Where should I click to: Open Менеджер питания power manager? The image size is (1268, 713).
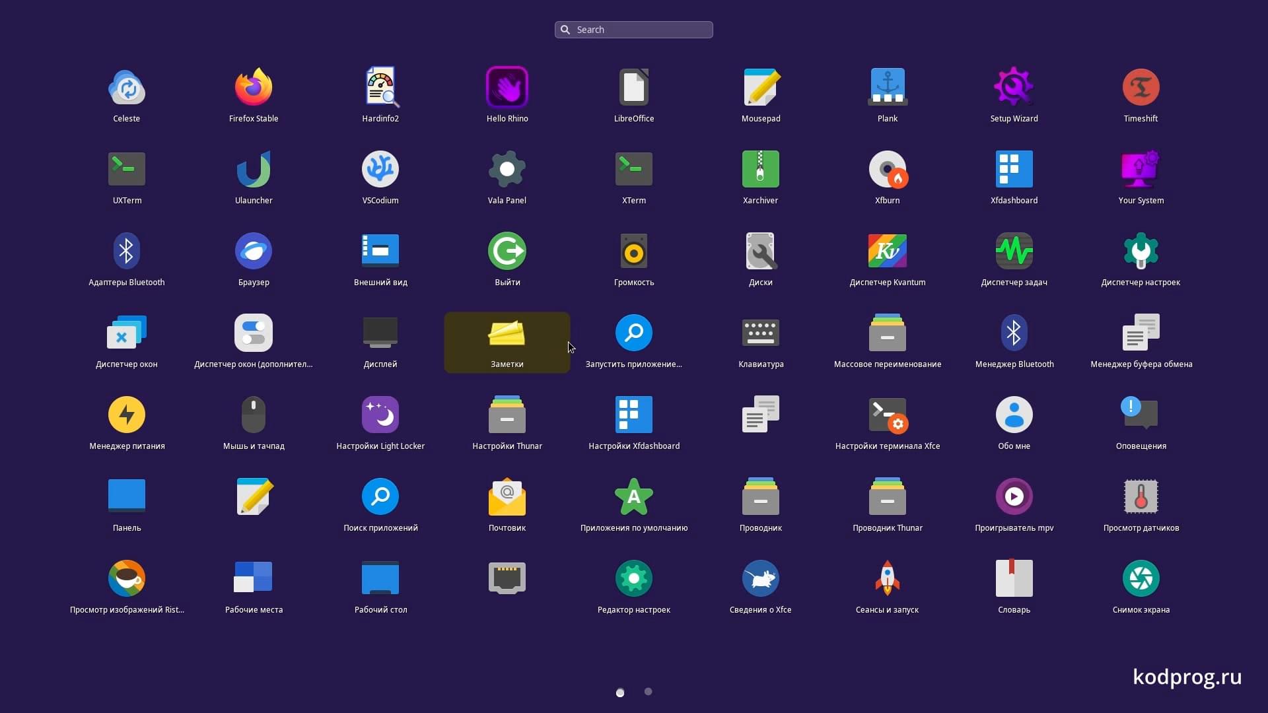(127, 415)
